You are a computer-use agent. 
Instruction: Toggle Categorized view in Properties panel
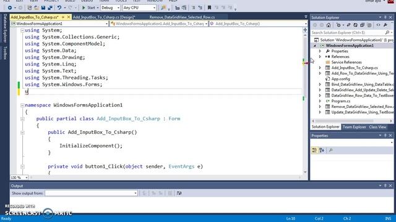pyautogui.click(x=314, y=150)
